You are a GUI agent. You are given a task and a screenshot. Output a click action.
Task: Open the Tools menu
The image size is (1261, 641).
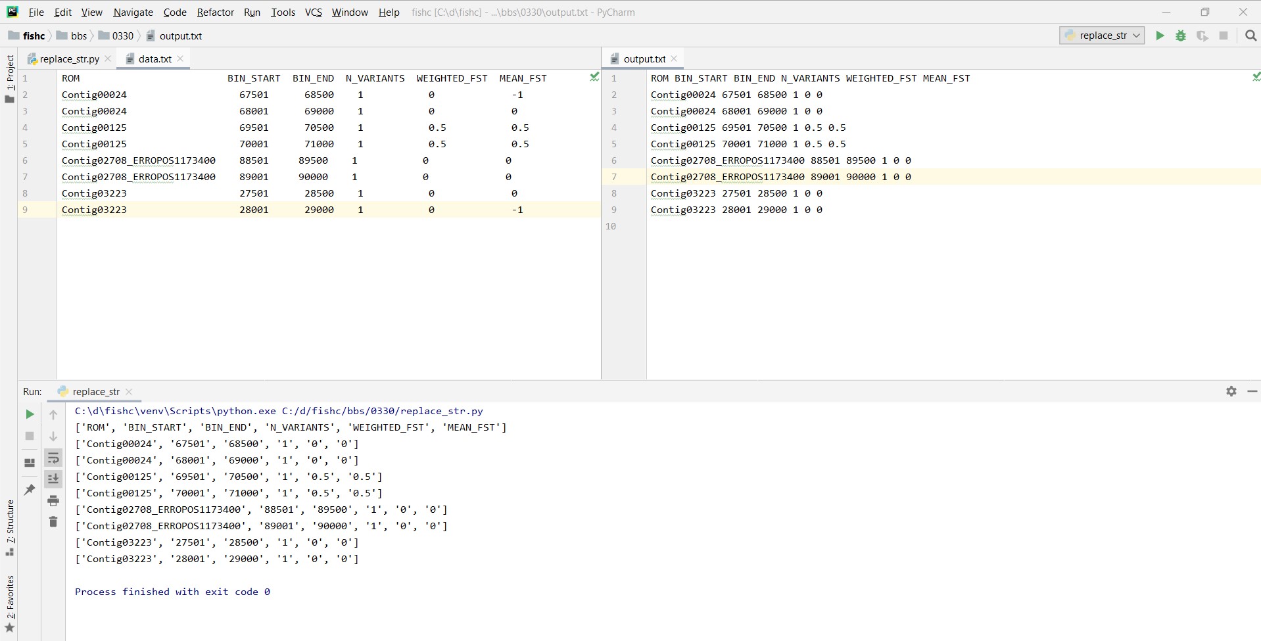tap(283, 12)
